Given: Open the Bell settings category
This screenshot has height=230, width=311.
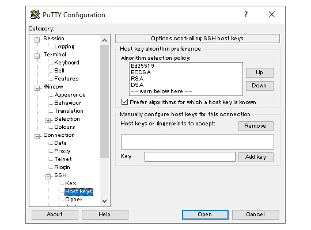Looking at the screenshot, I should [59, 71].
